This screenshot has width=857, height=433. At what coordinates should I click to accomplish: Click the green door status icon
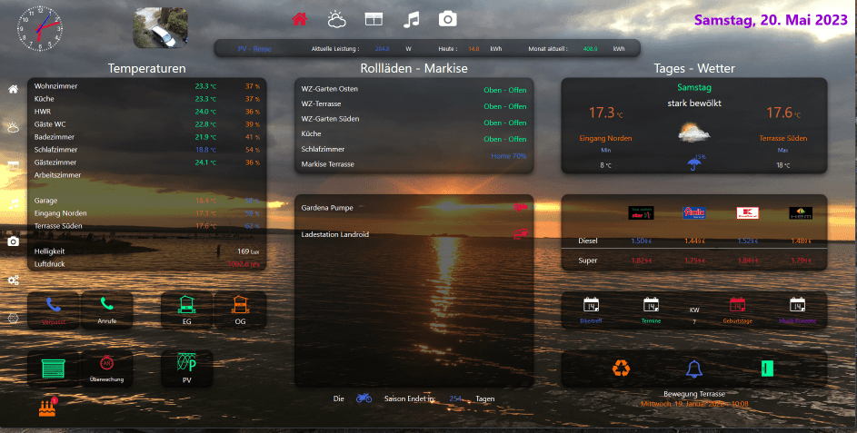767,369
